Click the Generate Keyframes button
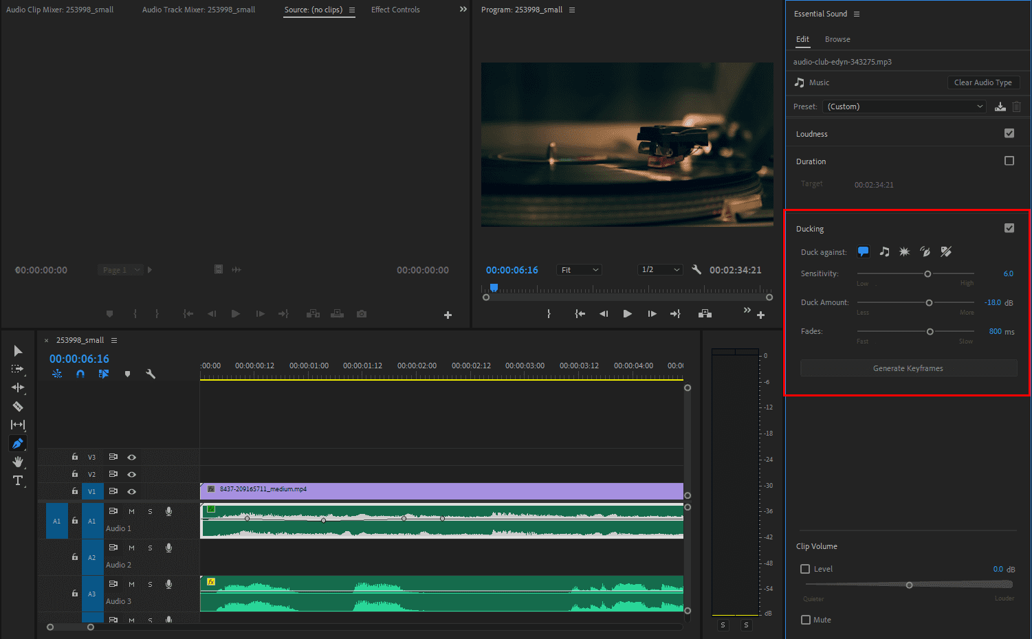The height and width of the screenshot is (639, 1032). (908, 368)
